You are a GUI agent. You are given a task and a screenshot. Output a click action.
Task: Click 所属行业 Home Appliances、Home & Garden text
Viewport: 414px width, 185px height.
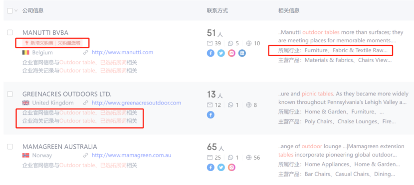point(339,164)
